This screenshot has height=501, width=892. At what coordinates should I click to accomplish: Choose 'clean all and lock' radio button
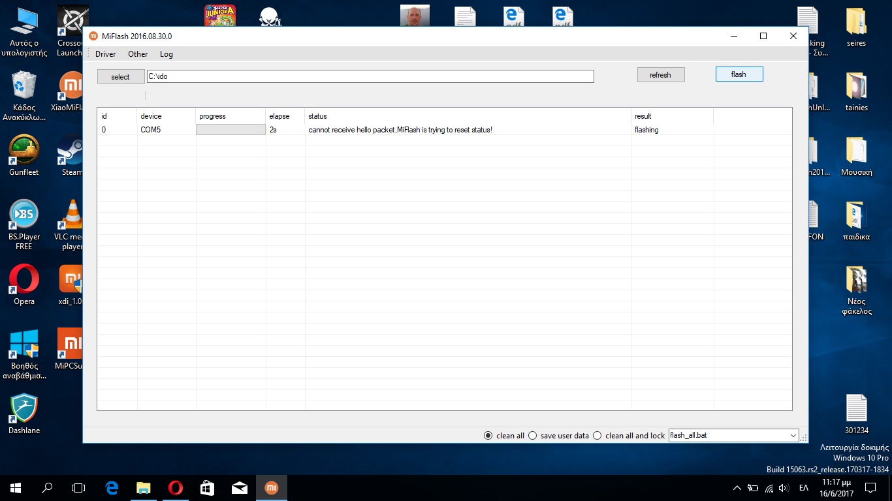click(x=597, y=436)
